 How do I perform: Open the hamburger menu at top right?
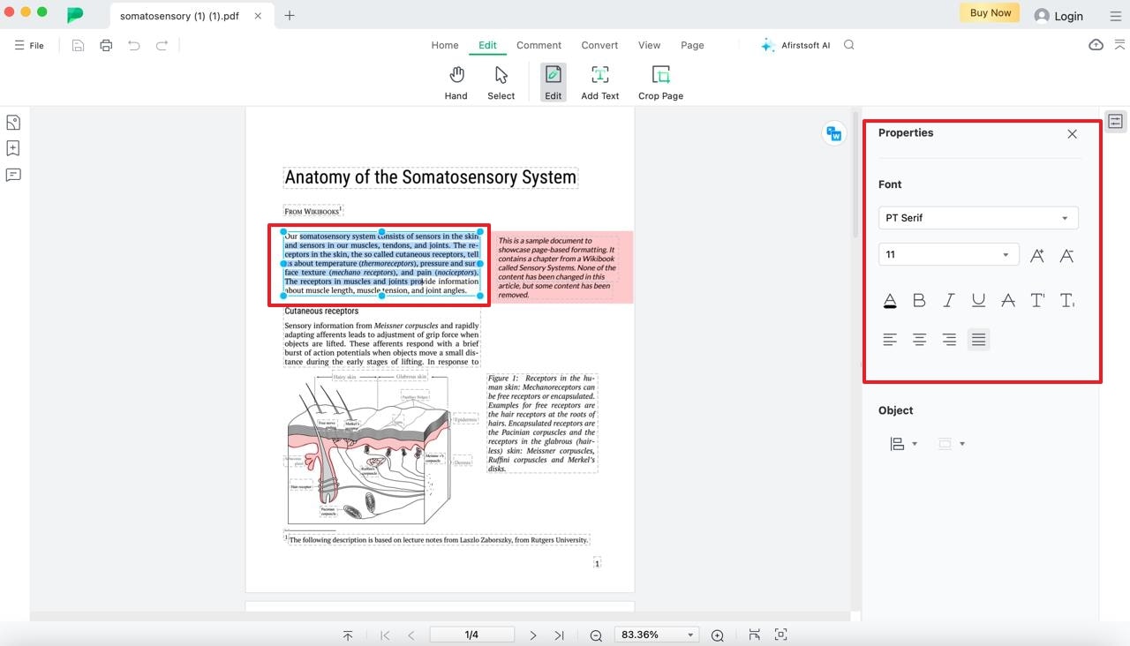(1117, 16)
